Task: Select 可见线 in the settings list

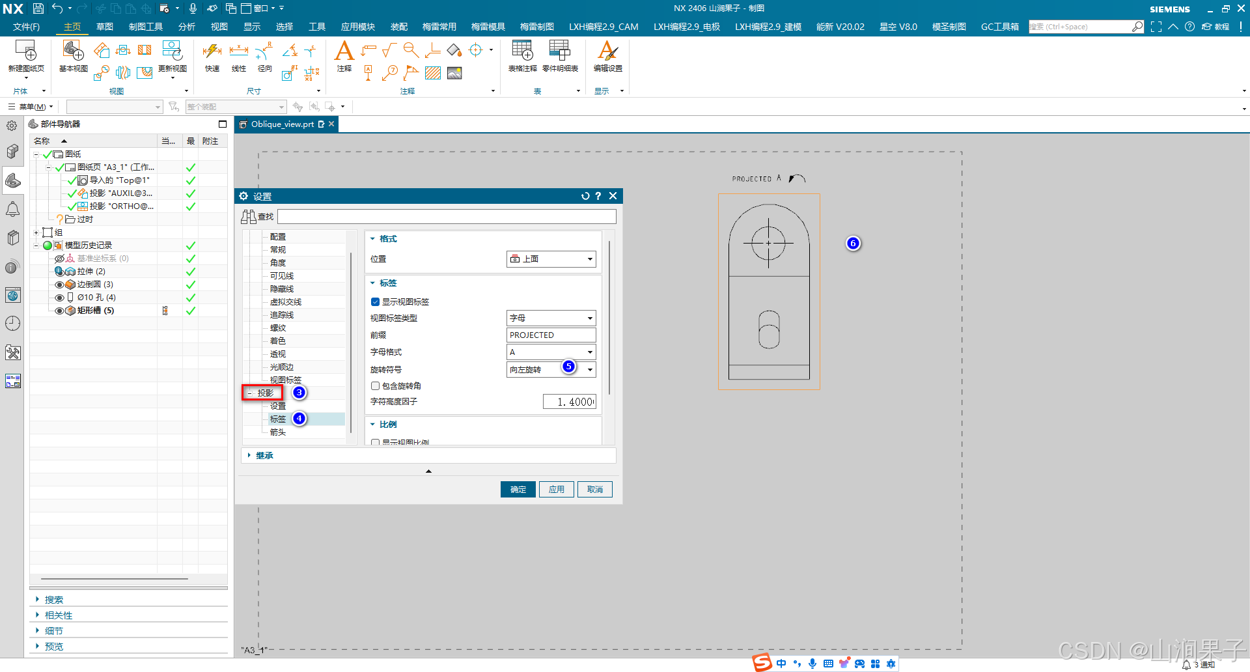Action: tap(282, 275)
